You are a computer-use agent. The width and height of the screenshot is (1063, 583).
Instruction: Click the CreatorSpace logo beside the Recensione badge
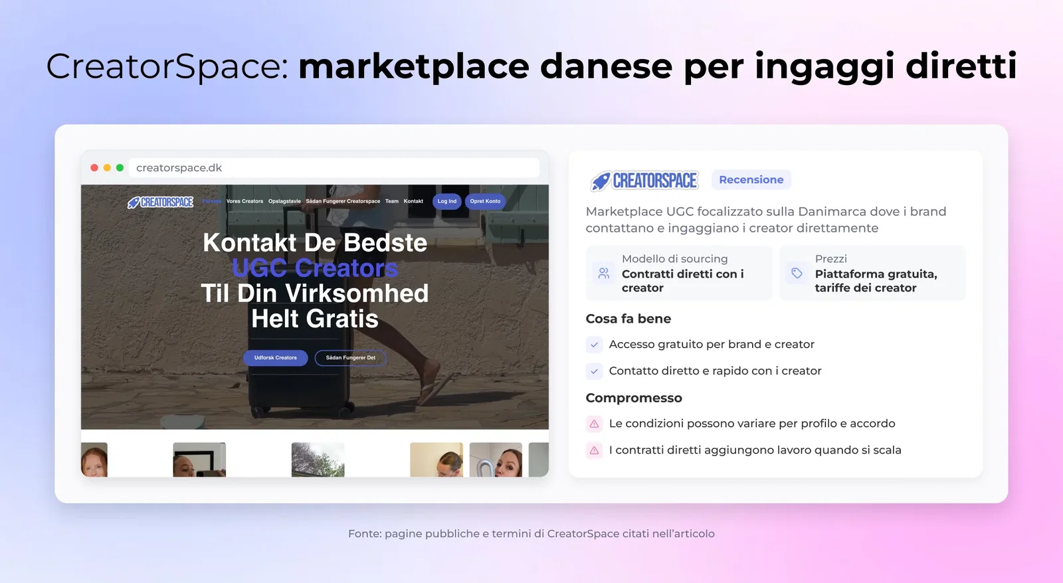(x=644, y=181)
